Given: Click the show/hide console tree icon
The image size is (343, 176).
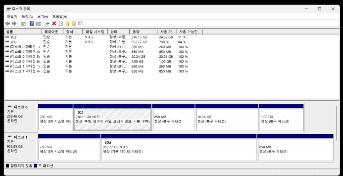Looking at the screenshot, I should [x=23, y=24].
